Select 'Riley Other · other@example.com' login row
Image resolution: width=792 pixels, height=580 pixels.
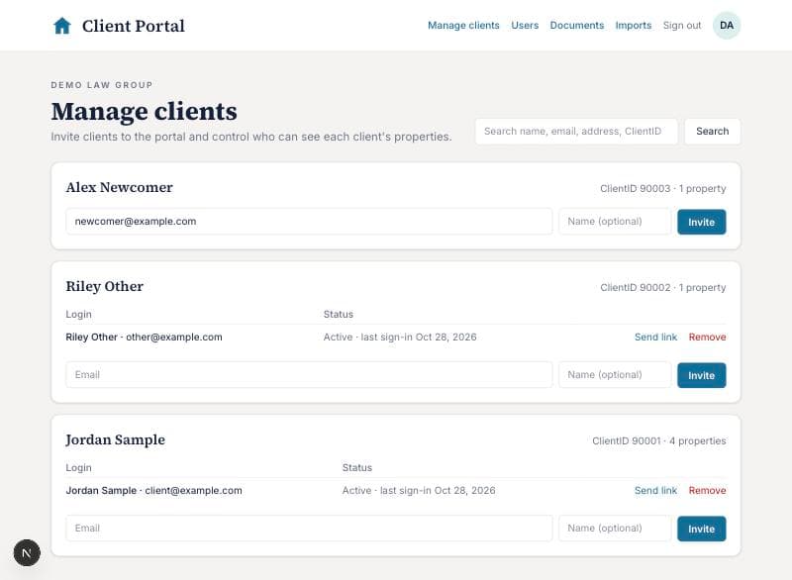click(x=144, y=337)
